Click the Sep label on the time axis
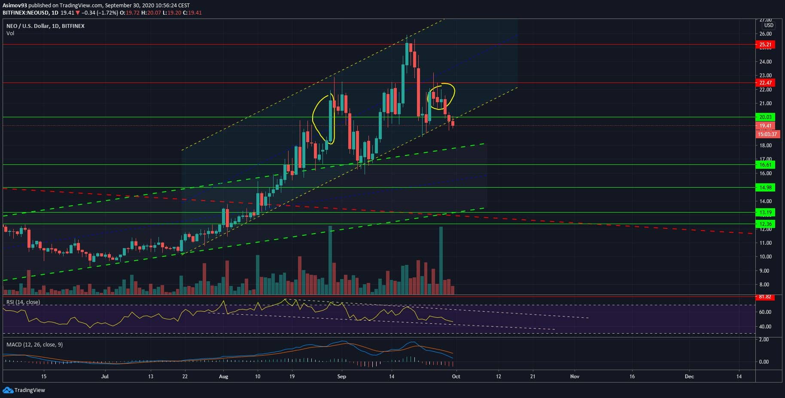Screen dimensions: 785x398 (x=342, y=377)
